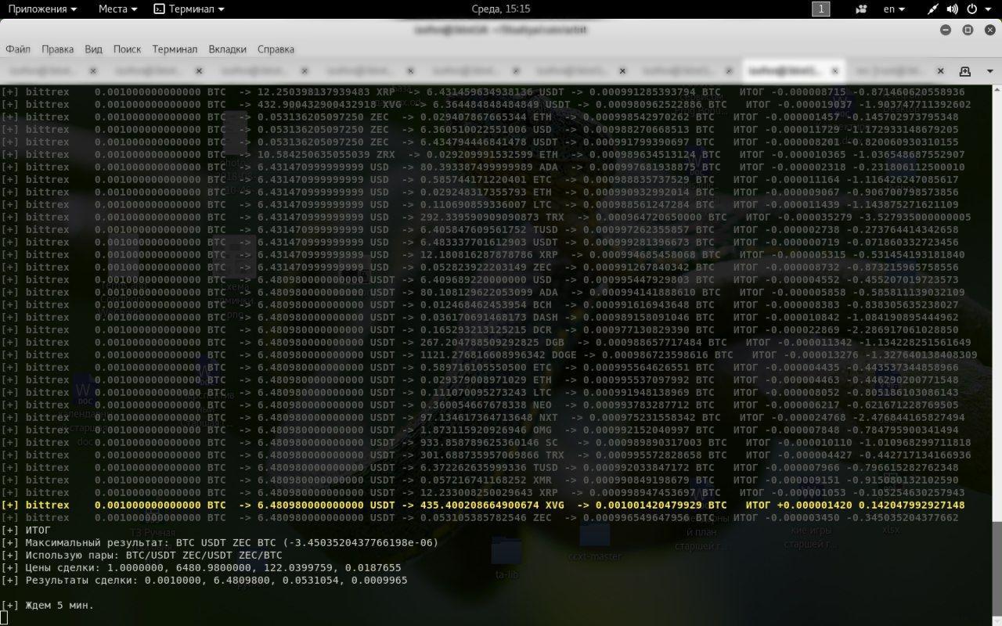Open the Файл menu
Screen dimensions: 1002x626
point(18,49)
